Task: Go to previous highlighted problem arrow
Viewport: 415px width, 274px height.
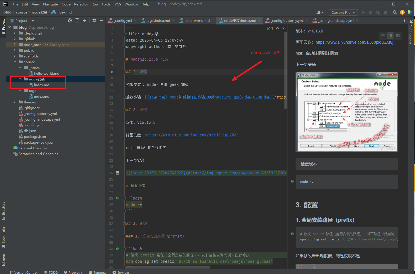Action: (x=278, y=28)
